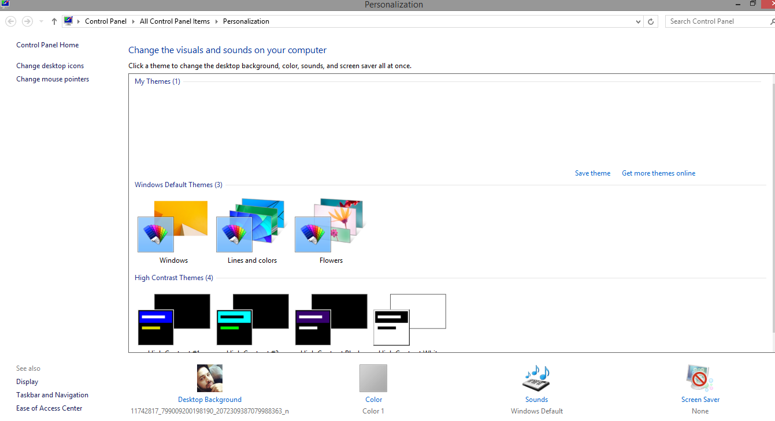Click the Screen Saver text link
The image size is (775, 421).
pyautogui.click(x=700, y=400)
